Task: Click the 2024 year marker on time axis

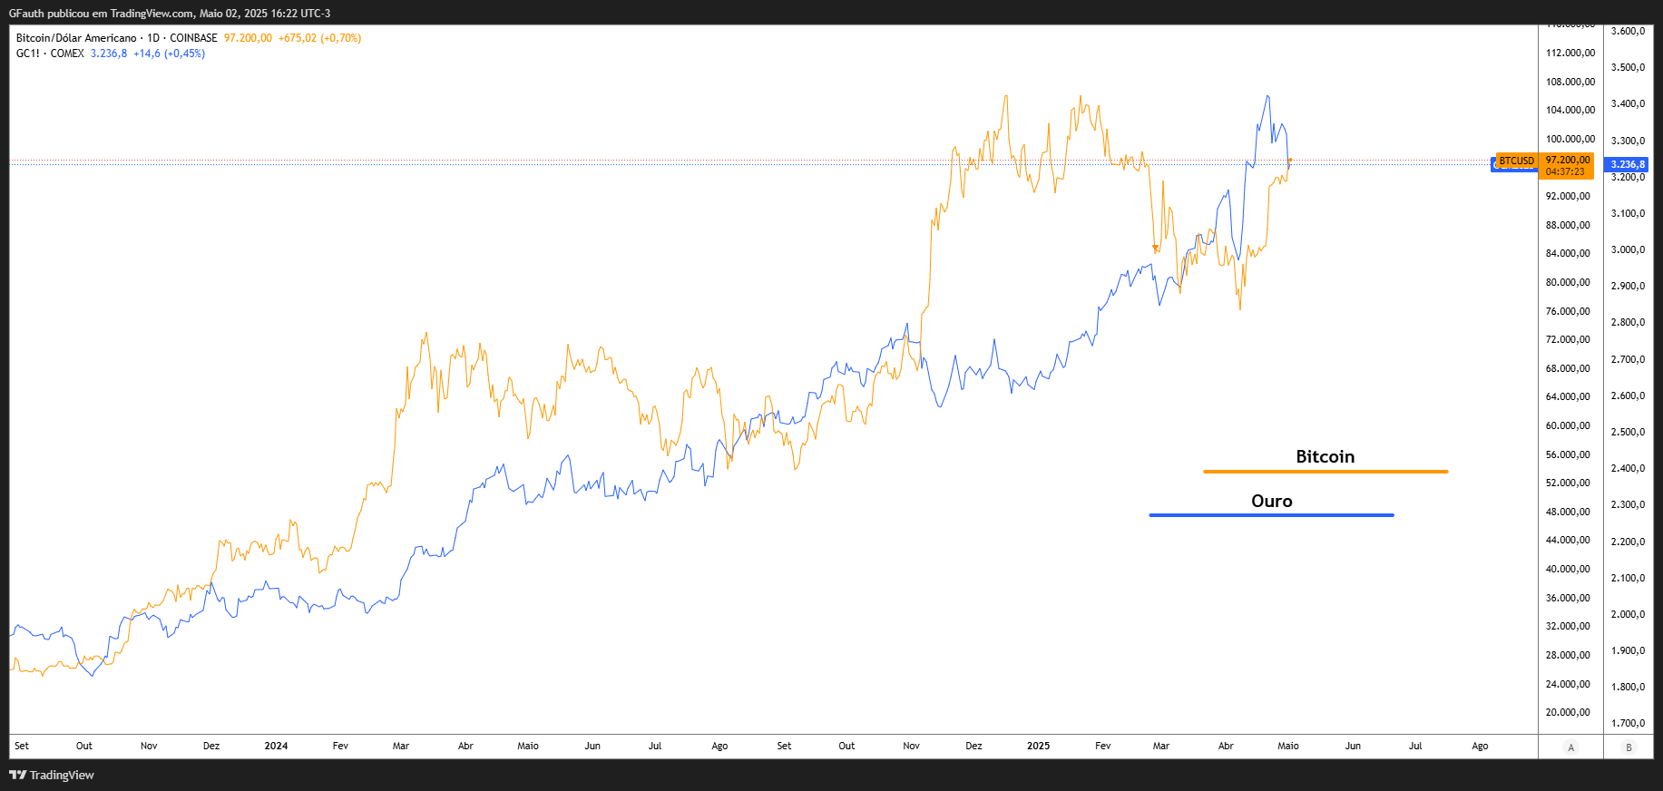Action: click(x=276, y=746)
